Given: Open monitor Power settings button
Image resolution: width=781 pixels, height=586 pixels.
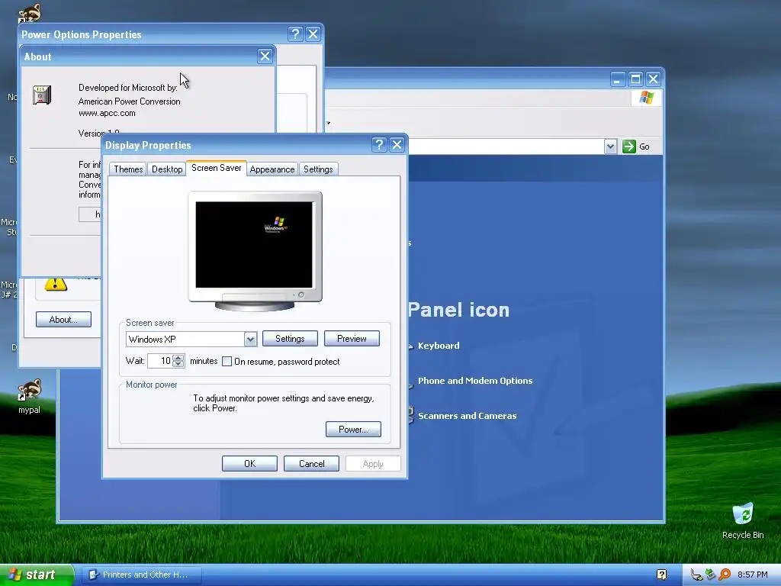Looking at the screenshot, I should (x=353, y=430).
